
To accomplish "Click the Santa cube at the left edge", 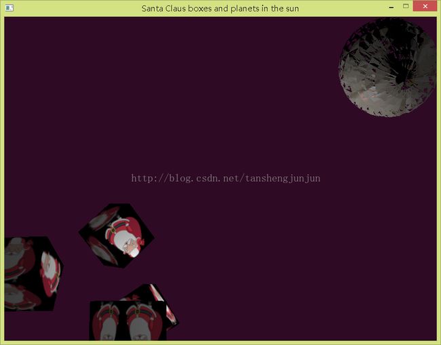I will click(x=34, y=274).
